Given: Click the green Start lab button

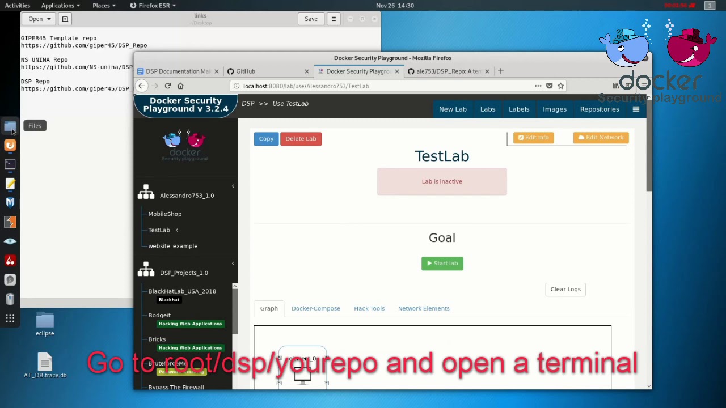Looking at the screenshot, I should (x=442, y=263).
